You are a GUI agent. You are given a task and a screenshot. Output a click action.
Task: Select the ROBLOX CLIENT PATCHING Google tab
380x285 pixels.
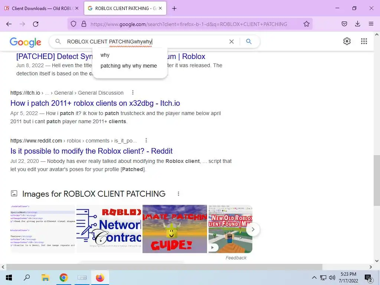pyautogui.click(x=125, y=8)
